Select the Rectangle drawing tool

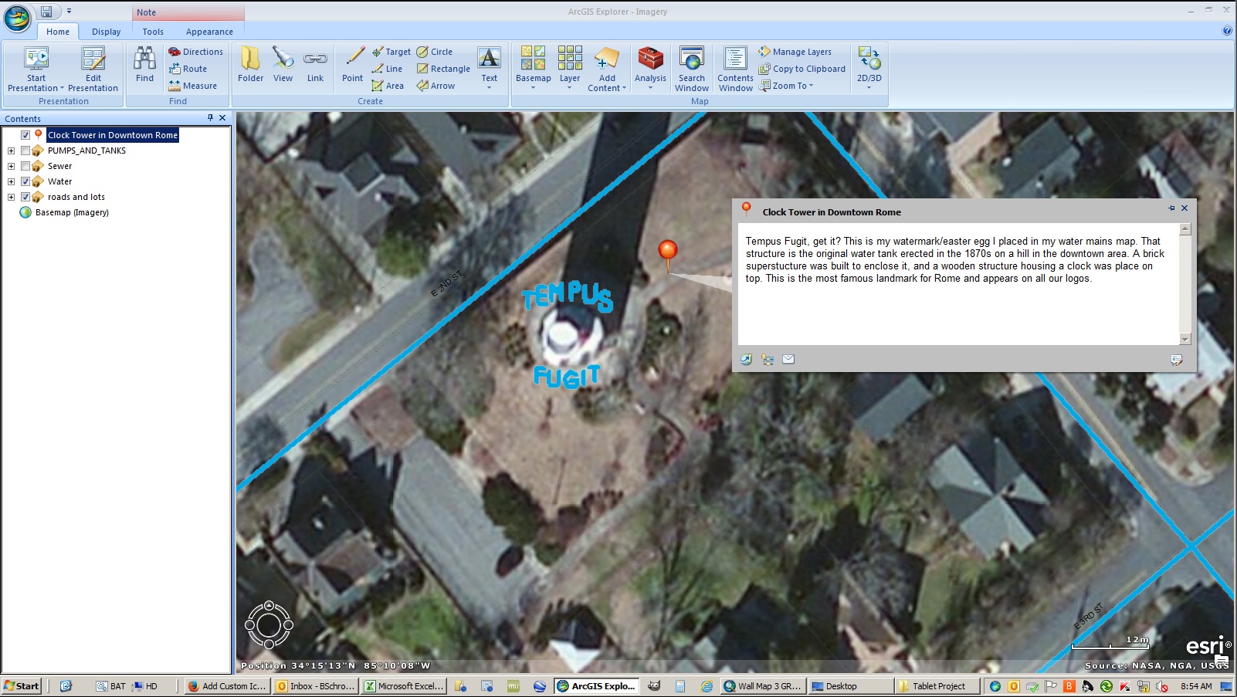point(443,68)
